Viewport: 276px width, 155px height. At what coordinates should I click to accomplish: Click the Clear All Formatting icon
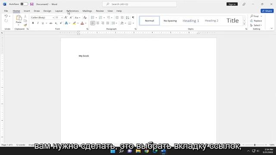point(85,17)
